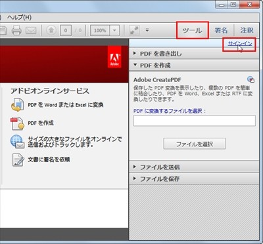This screenshot has width=263, height=244.
Task: Click the PDF to Word conversion icon
Action: tap(17, 105)
